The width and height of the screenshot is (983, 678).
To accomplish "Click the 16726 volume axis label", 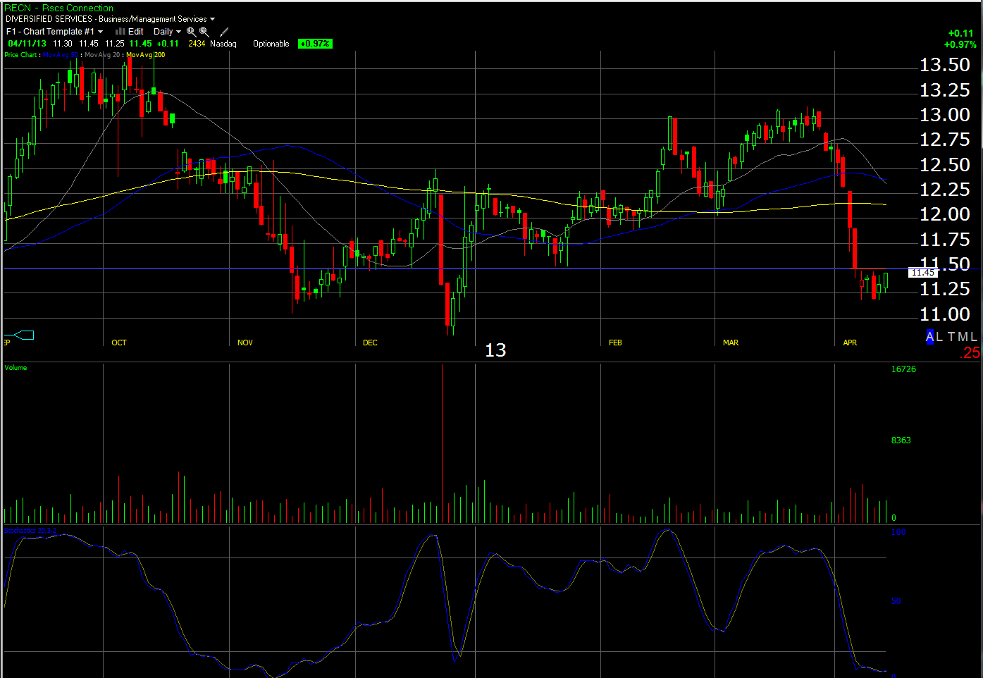I will pos(903,369).
